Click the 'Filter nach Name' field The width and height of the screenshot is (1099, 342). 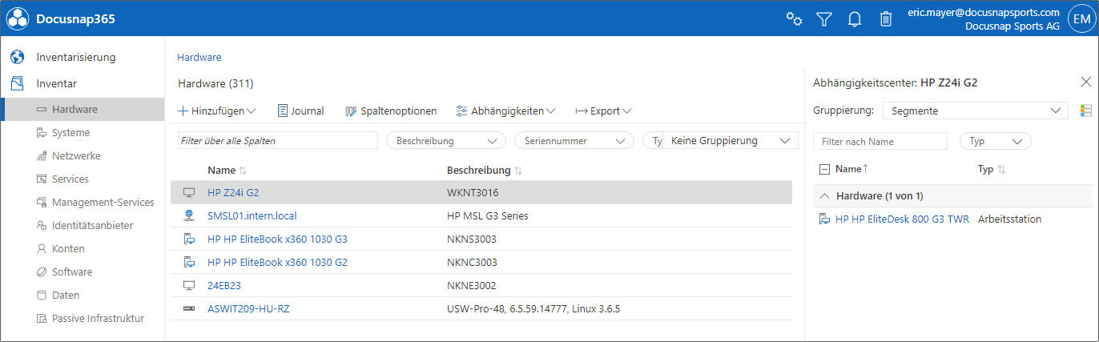tap(880, 141)
